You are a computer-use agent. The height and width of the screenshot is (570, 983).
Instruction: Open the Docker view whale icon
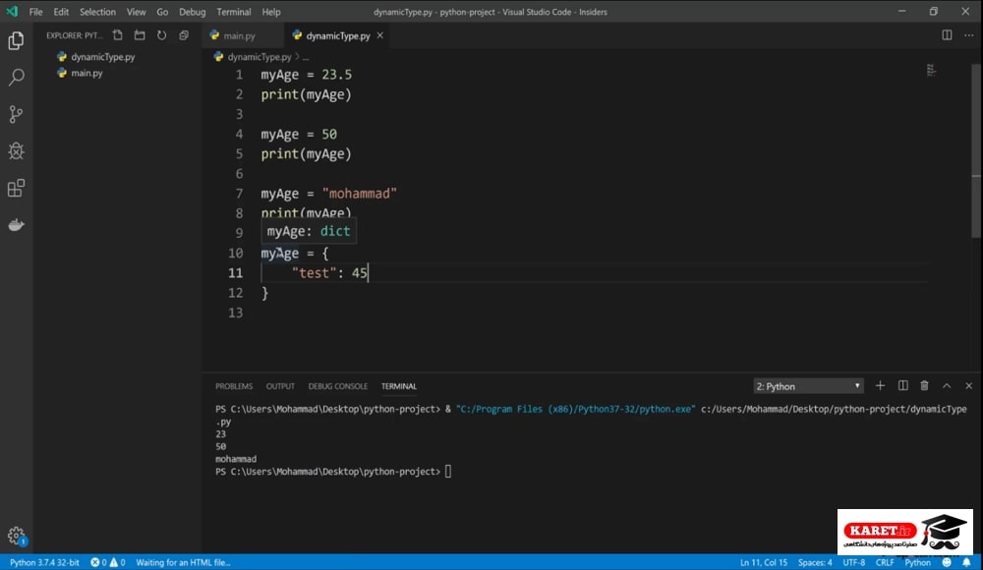[x=17, y=224]
